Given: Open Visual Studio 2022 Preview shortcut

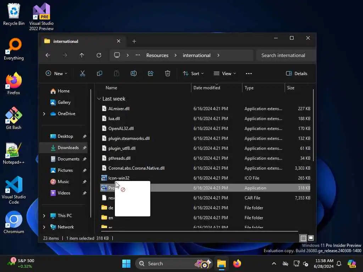Looking at the screenshot, I should tap(41, 17).
